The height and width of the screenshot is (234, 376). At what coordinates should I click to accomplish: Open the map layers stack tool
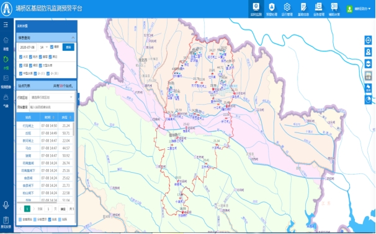[x=368, y=64]
